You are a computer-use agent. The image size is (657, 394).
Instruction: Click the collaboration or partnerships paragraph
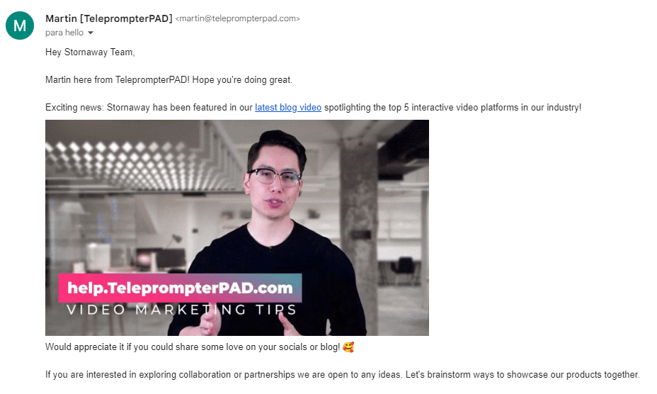(x=343, y=374)
